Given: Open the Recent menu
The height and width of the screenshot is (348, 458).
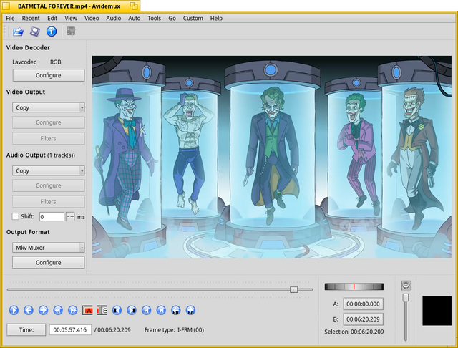Looking at the screenshot, I should [x=31, y=18].
